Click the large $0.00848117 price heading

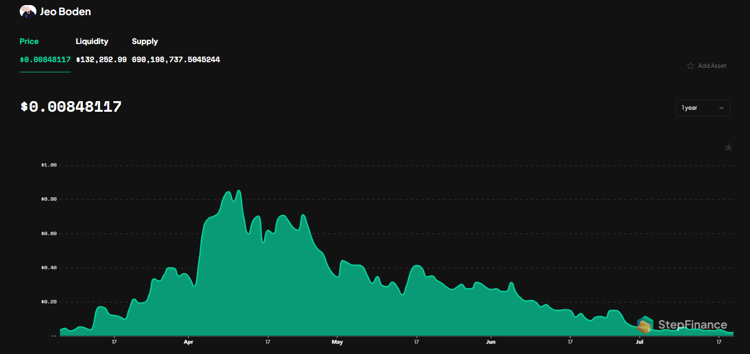pos(71,107)
